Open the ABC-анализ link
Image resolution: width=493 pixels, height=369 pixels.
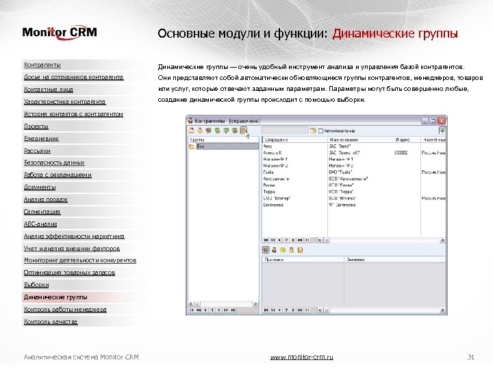[x=40, y=224]
